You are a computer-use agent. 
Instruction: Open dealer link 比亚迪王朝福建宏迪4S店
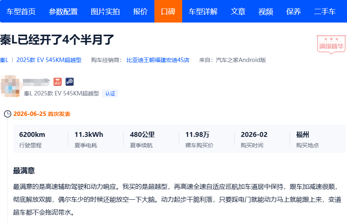tap(158, 60)
